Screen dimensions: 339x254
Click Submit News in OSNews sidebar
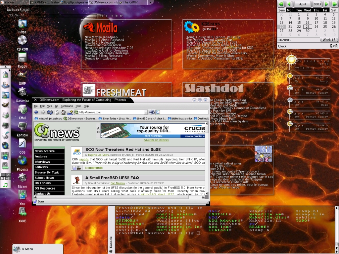point(49,178)
